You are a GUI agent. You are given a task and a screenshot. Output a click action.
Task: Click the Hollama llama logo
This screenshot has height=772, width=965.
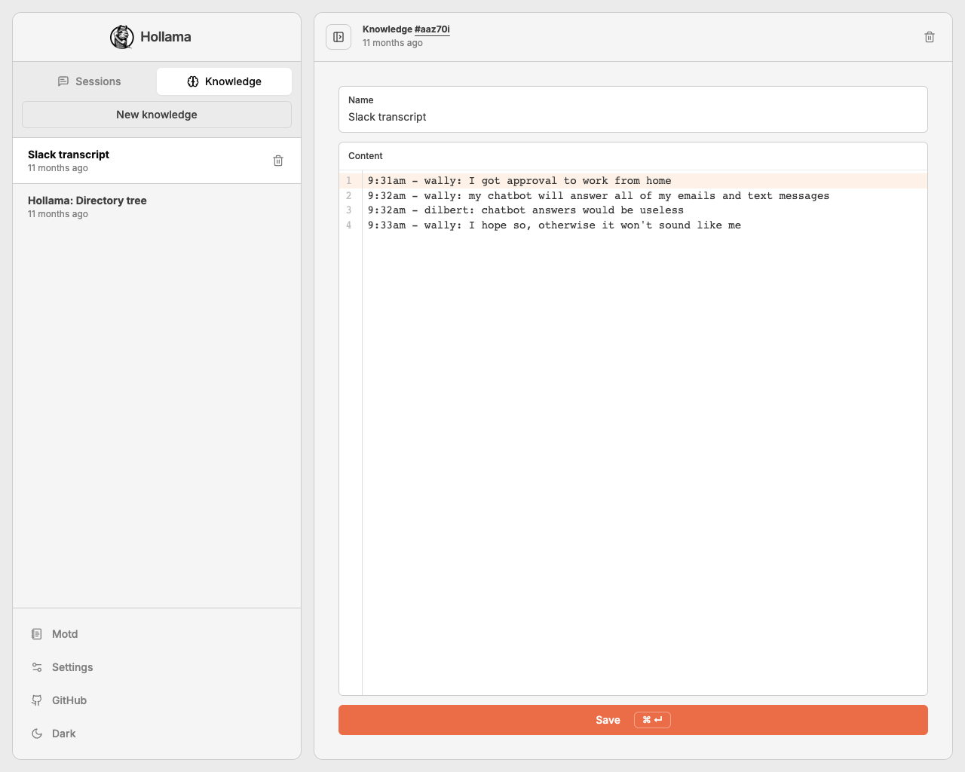[121, 37]
